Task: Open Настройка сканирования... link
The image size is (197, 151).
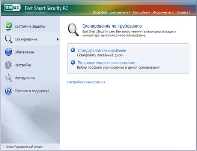Action: click(x=88, y=82)
